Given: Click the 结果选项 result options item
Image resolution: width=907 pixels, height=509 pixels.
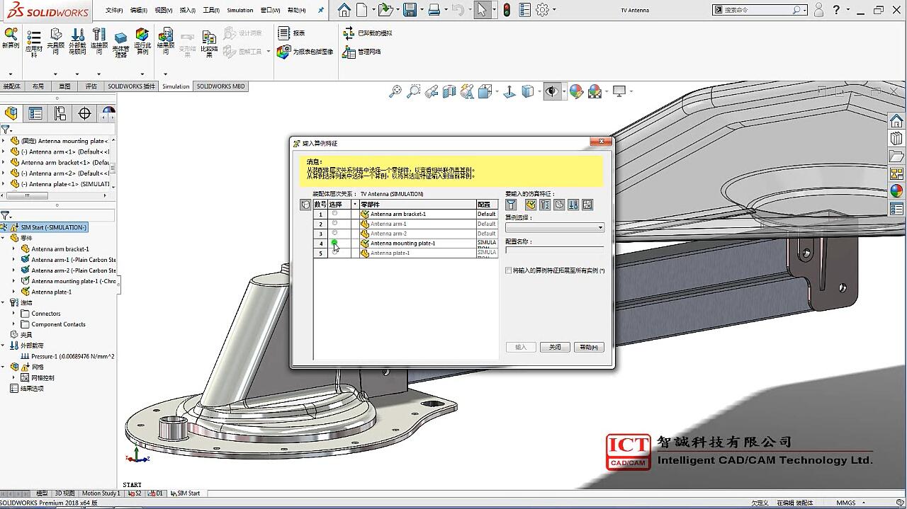Looking at the screenshot, I should [27, 389].
